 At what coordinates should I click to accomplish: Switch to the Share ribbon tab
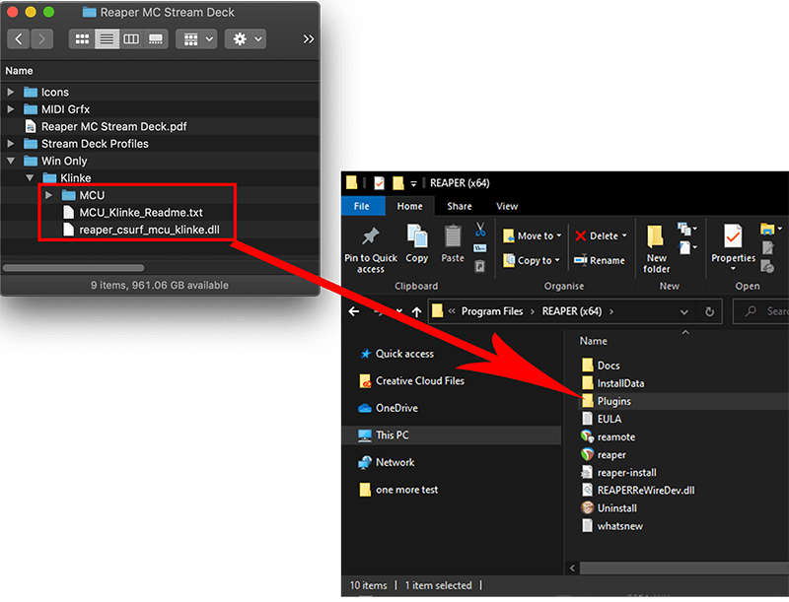(460, 206)
